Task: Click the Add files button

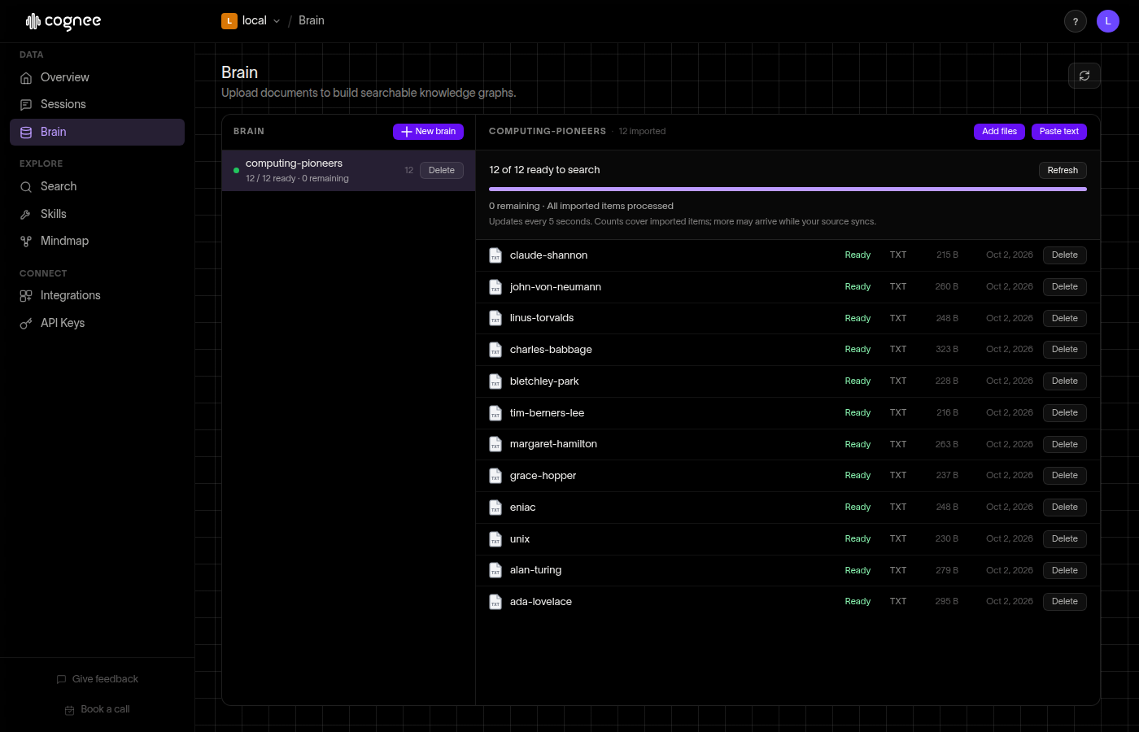Action: [999, 132]
